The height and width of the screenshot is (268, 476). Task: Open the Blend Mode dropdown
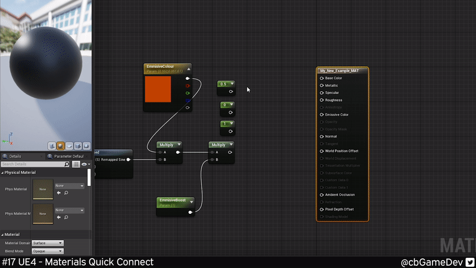[48, 251]
